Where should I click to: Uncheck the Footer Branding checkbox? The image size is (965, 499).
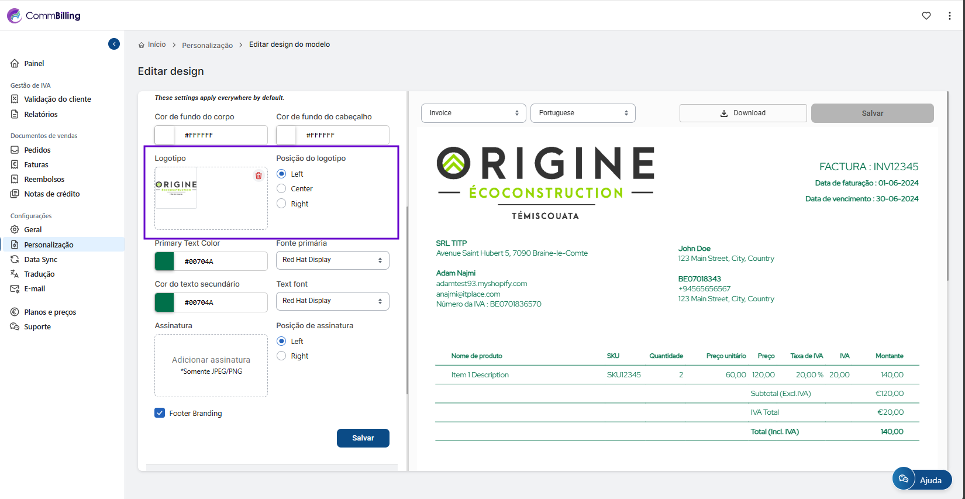tap(160, 412)
